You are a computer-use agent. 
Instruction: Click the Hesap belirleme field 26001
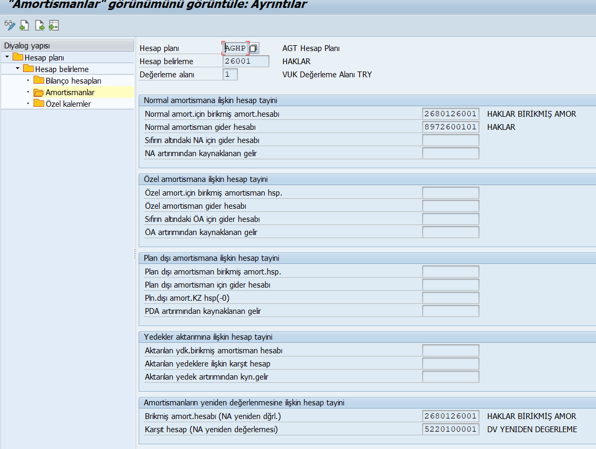click(246, 62)
